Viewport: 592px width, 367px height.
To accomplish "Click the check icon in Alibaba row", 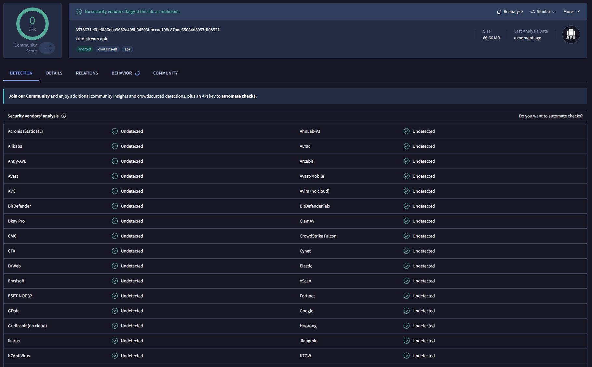I will 115,146.
